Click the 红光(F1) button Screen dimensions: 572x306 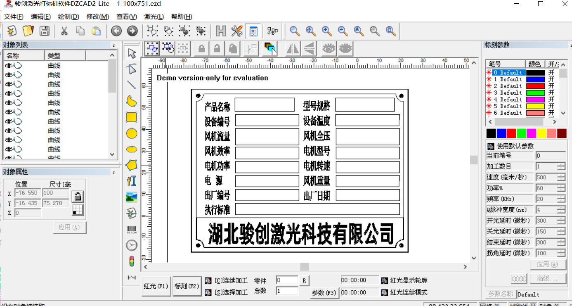156,286
